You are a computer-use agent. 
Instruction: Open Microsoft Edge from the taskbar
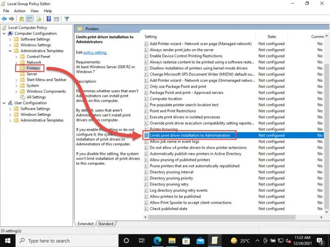[157, 240]
